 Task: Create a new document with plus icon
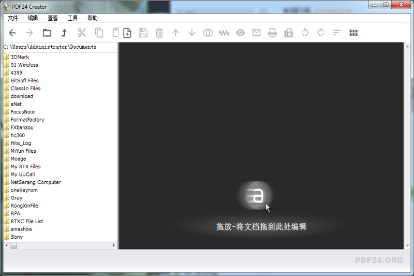127,33
